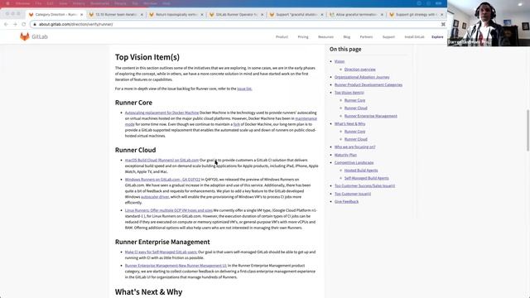Jump to Vision in On this page
This screenshot has width=530, height=298.
coord(340,61)
